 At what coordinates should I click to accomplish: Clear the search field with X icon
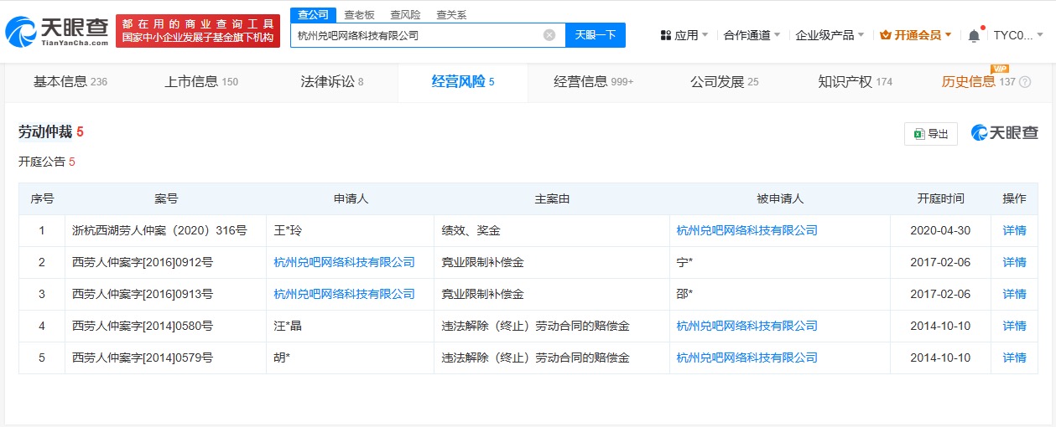click(549, 35)
